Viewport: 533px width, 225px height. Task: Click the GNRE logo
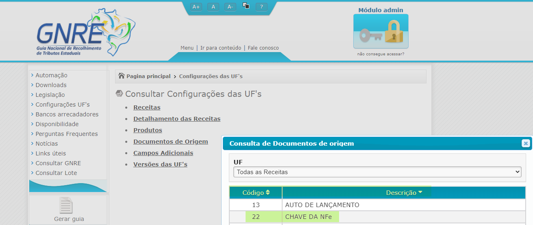(86, 33)
